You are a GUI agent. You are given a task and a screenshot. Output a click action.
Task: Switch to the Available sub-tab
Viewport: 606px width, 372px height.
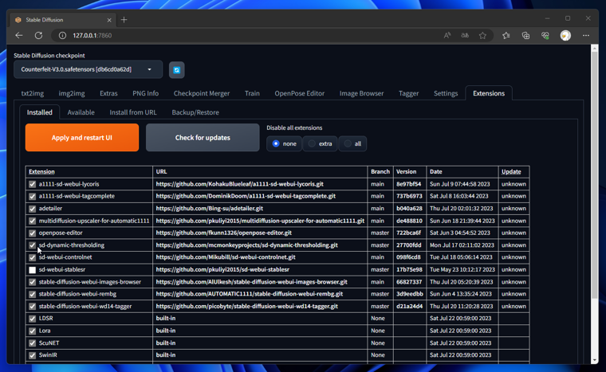coord(81,112)
